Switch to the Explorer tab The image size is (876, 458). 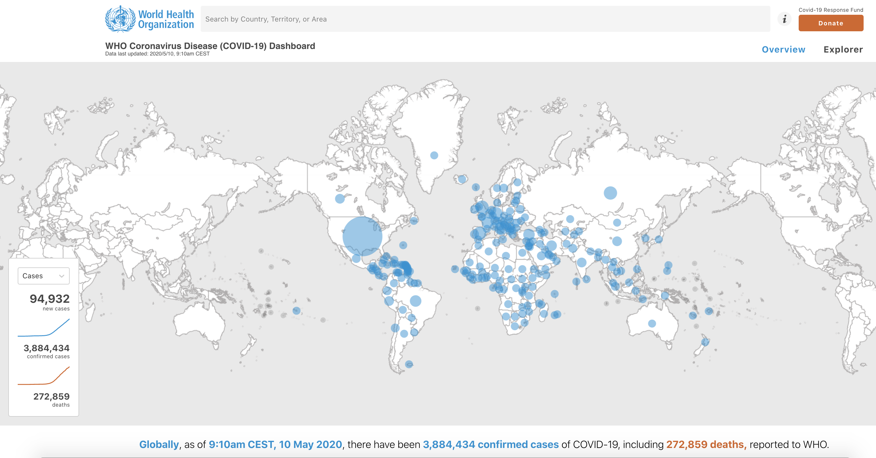[843, 50]
